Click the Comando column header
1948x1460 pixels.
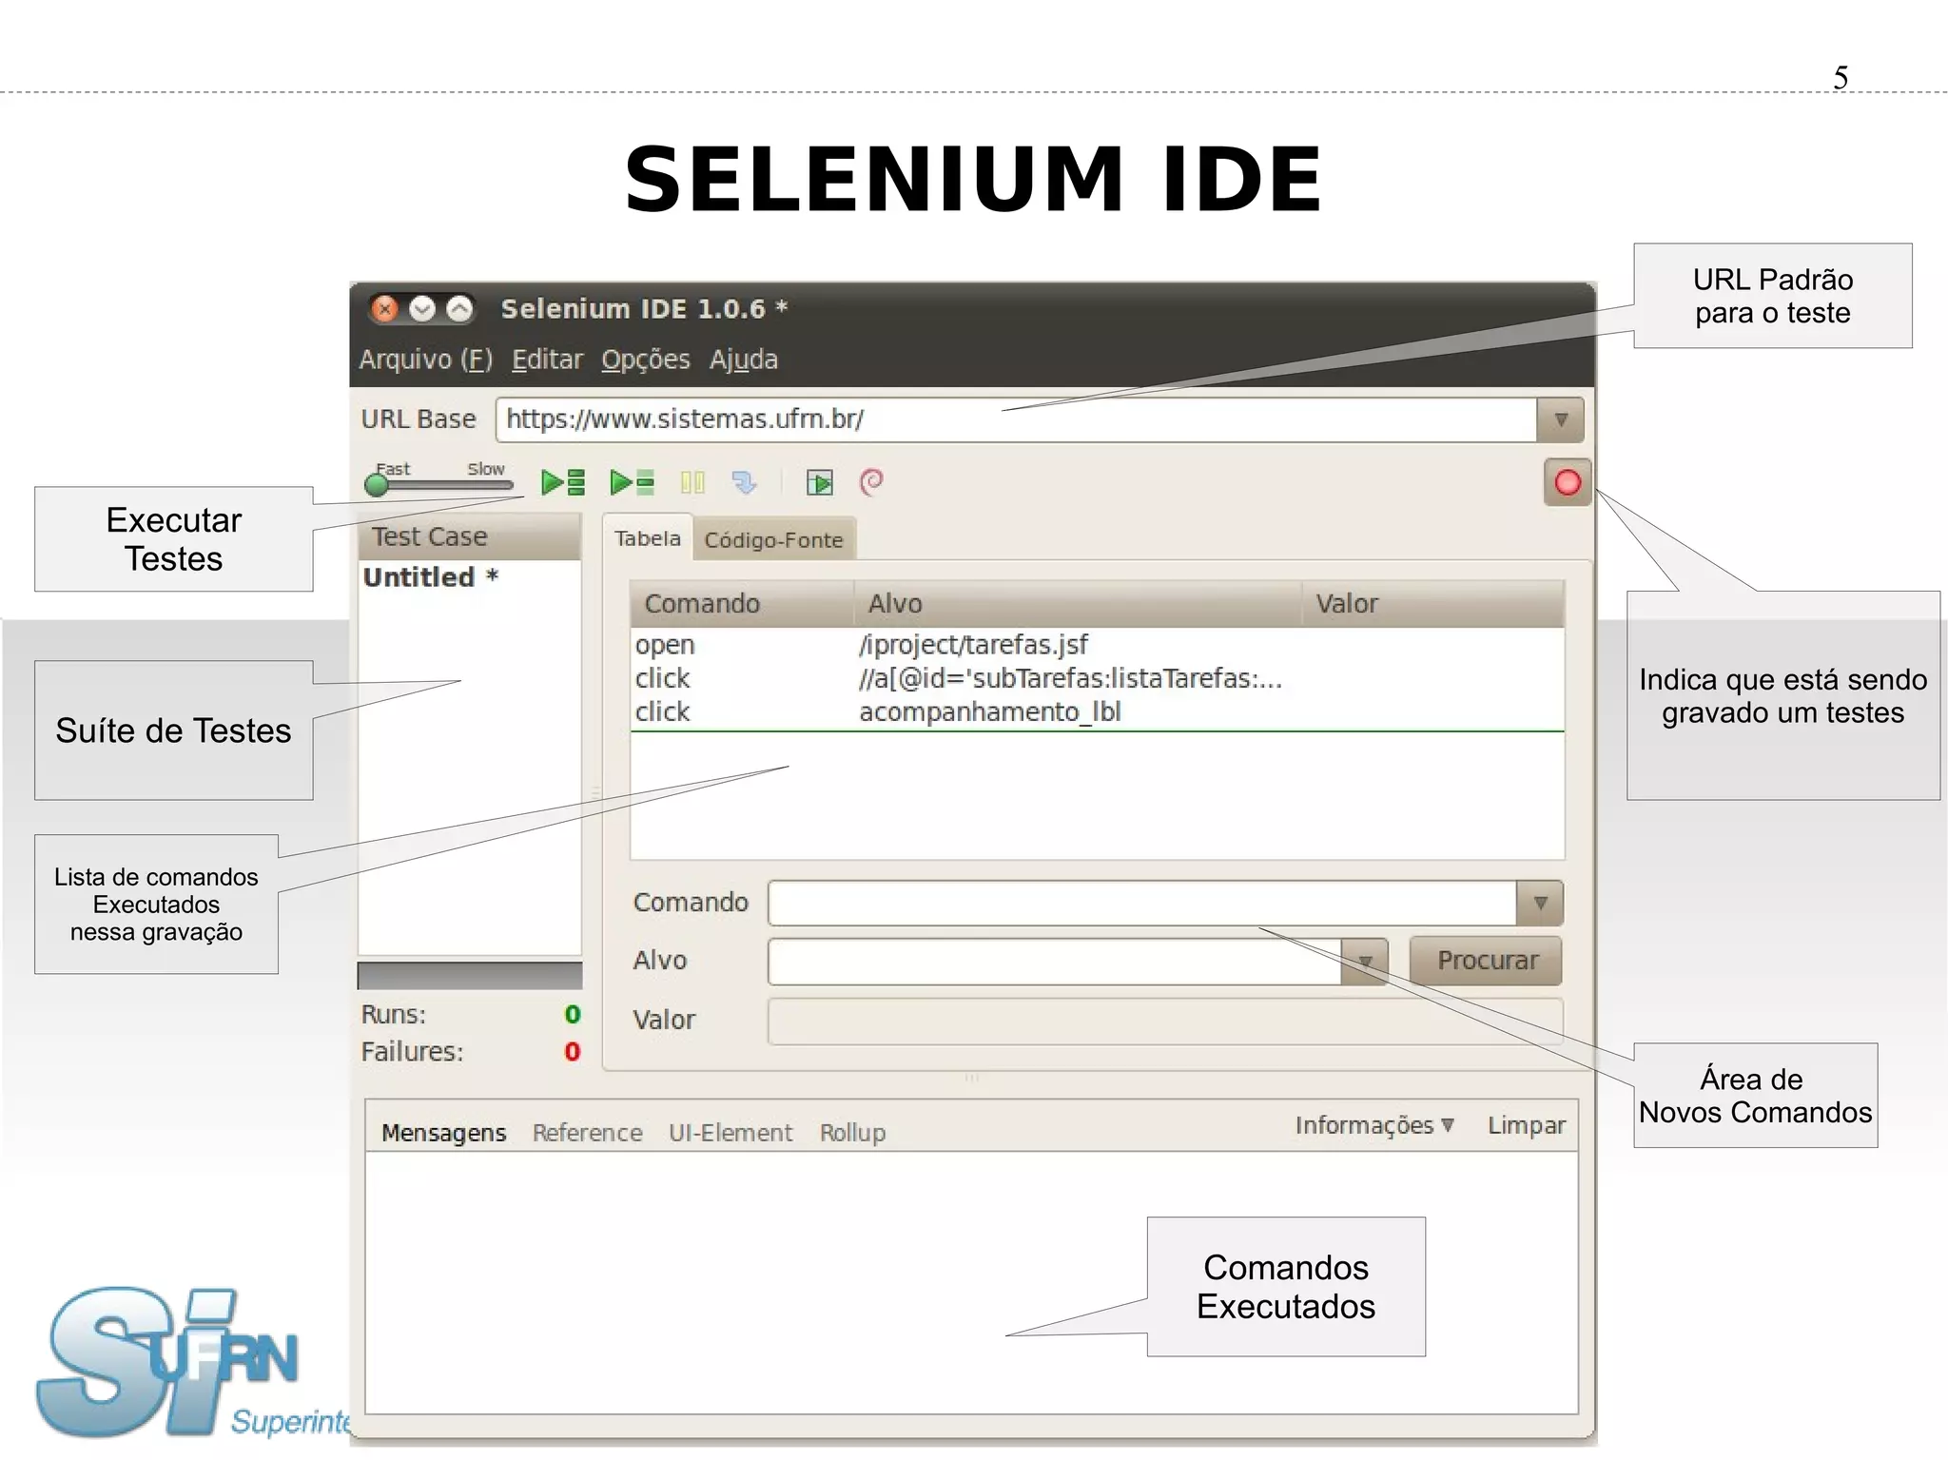click(x=742, y=603)
